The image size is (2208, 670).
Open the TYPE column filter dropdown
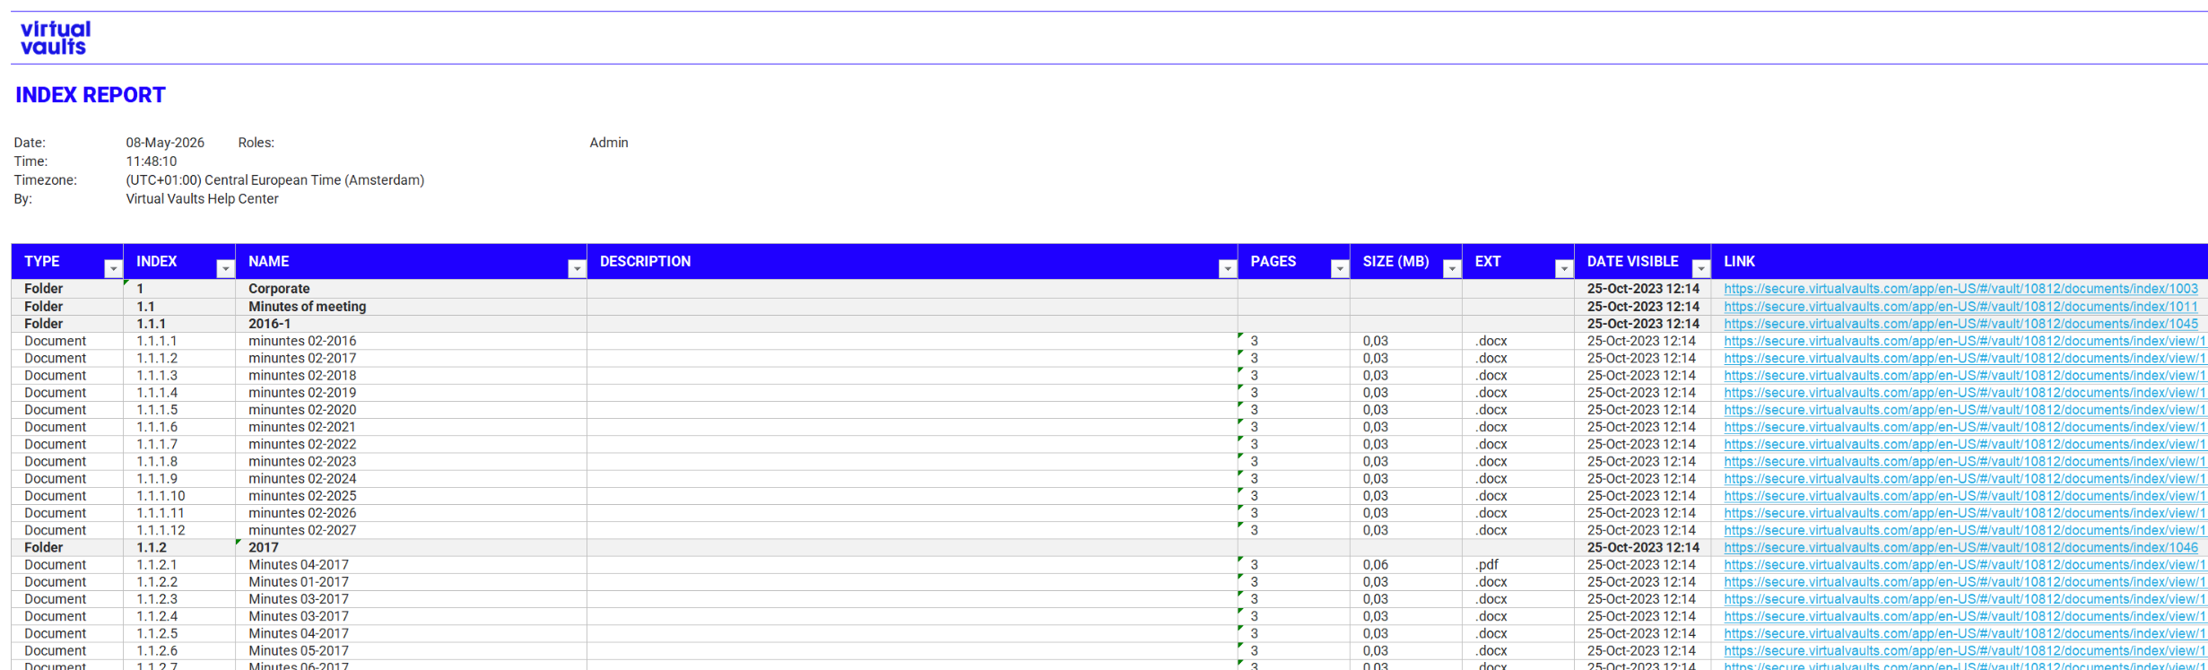pyautogui.click(x=113, y=268)
